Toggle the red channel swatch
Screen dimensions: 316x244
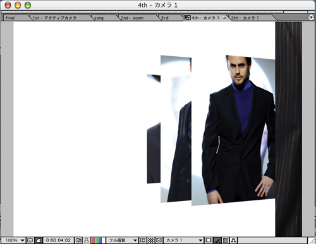click(92, 240)
